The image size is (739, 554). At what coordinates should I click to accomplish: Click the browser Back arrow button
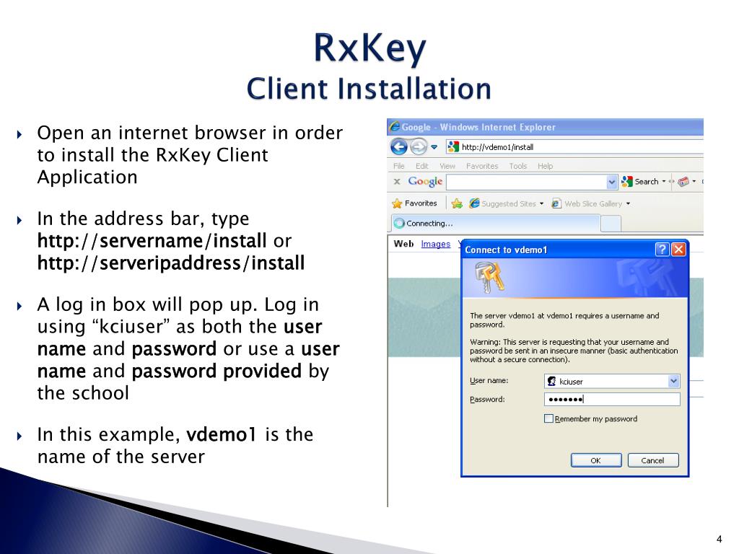(398, 147)
